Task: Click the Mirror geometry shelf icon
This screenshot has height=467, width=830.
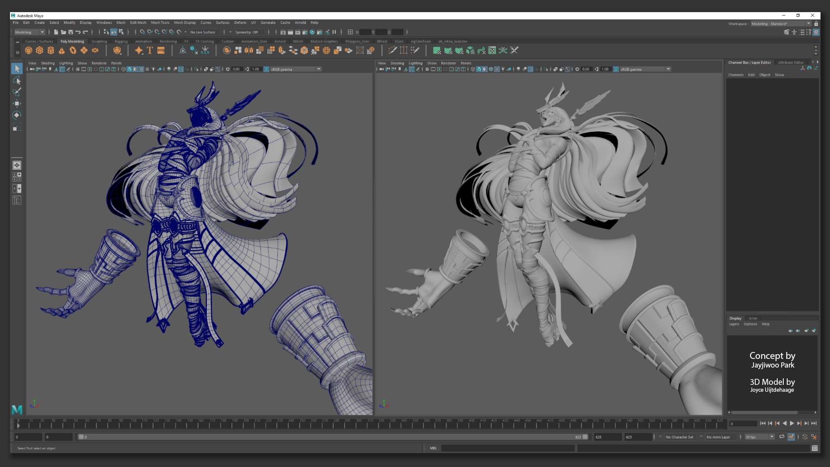Action: (x=249, y=51)
